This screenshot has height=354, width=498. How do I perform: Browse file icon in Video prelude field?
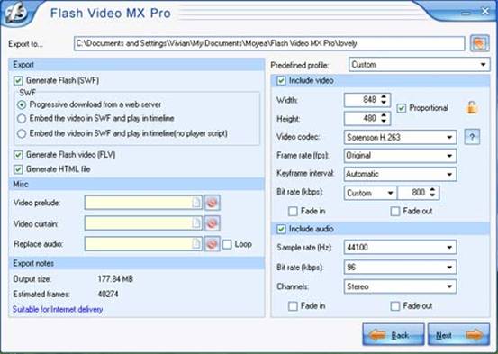pos(196,203)
